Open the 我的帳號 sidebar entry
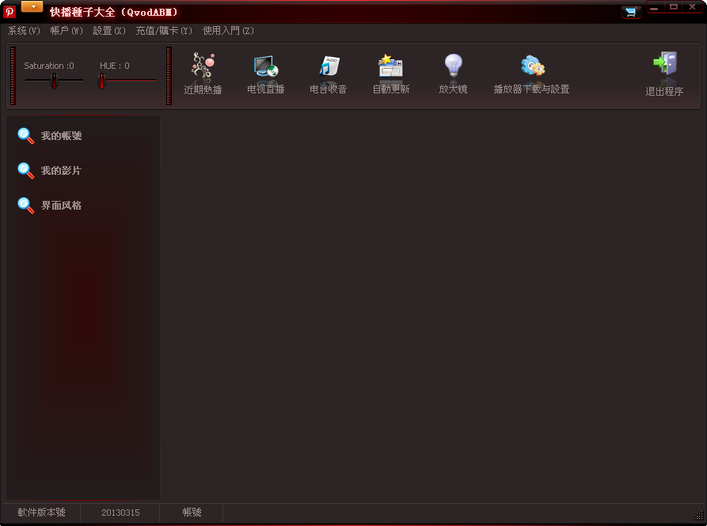Screen dimensions: 707x526 (x=61, y=135)
